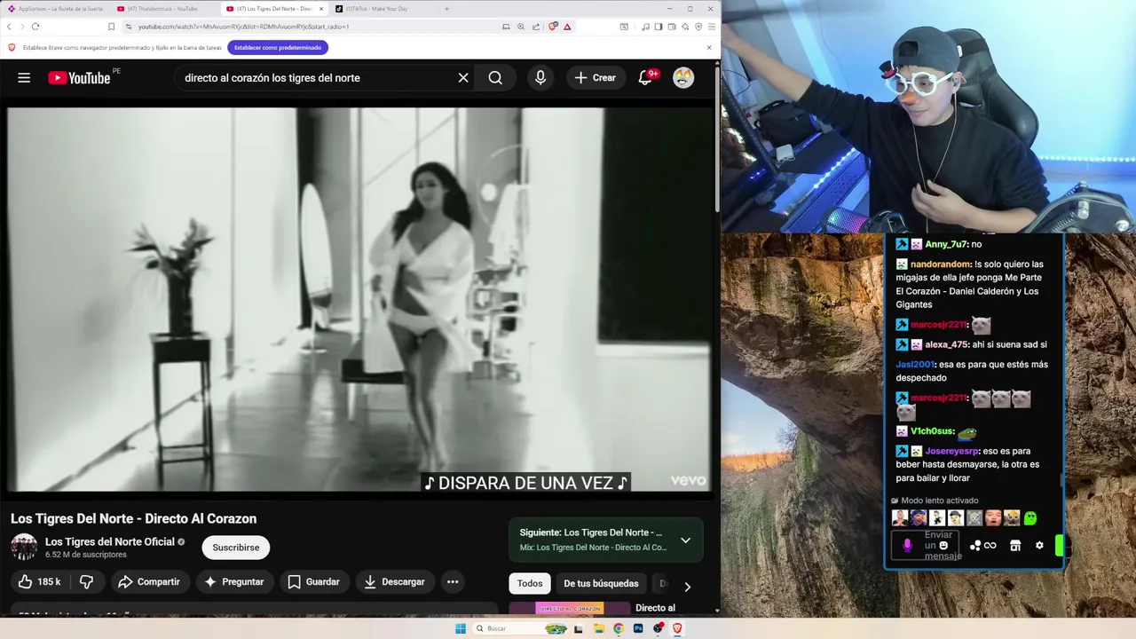Close the Los Tigres Del Norte tab
This screenshot has height=639, width=1136.
(x=321, y=9)
